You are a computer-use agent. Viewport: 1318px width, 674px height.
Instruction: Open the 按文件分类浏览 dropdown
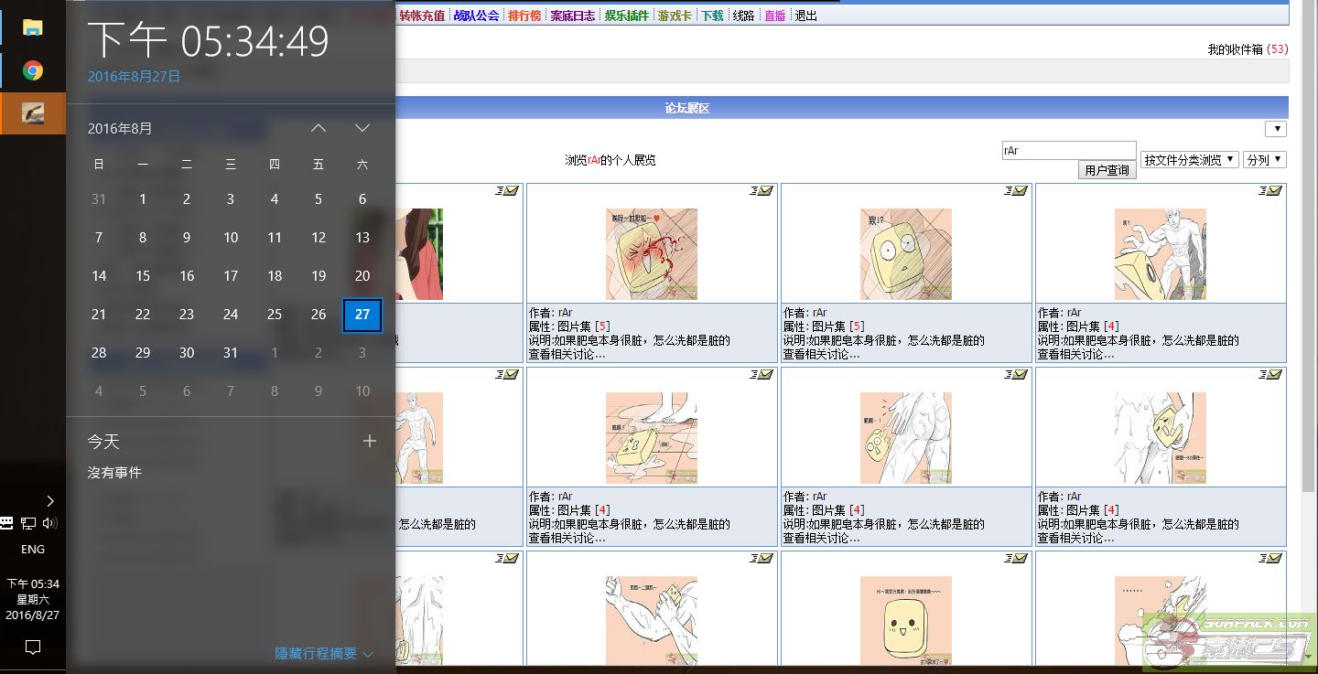[1189, 160]
